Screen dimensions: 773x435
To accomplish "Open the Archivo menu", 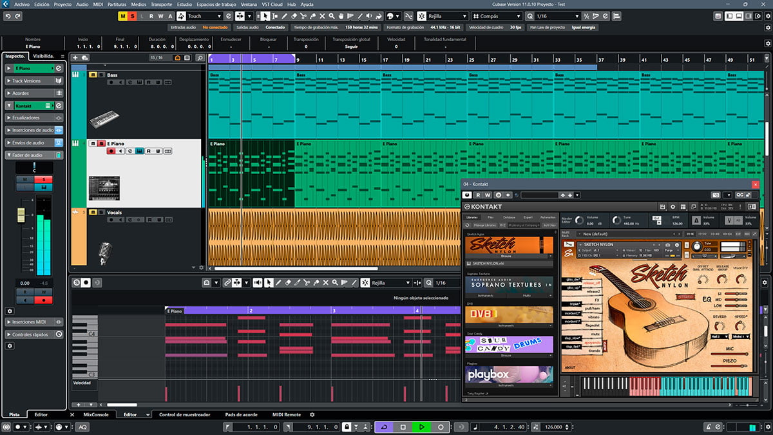I will click(21, 4).
